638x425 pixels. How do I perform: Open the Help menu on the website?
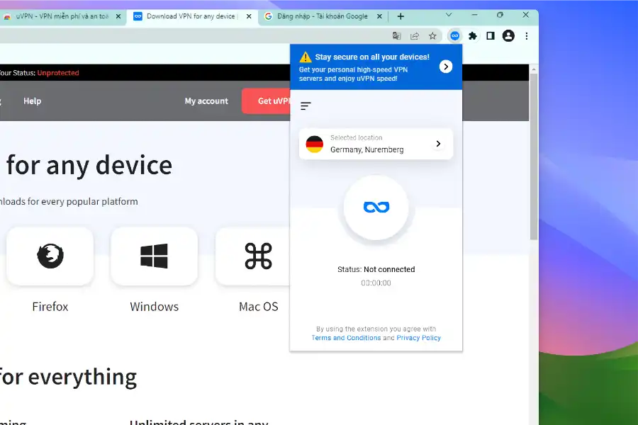[33, 101]
